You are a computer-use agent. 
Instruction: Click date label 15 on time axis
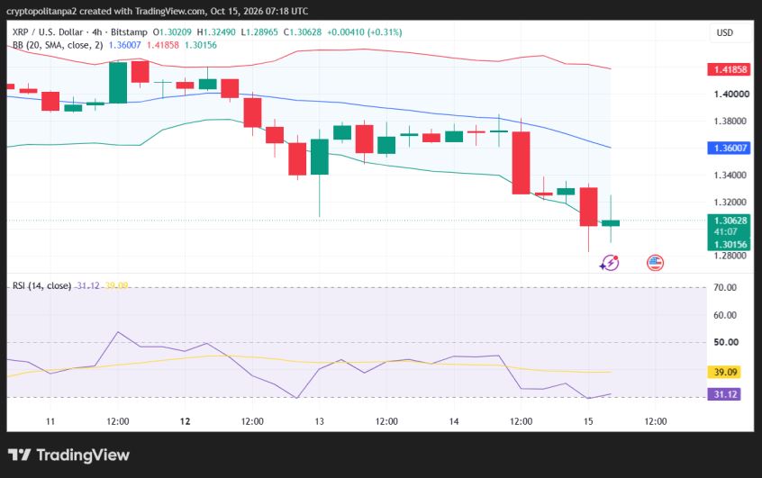point(588,421)
